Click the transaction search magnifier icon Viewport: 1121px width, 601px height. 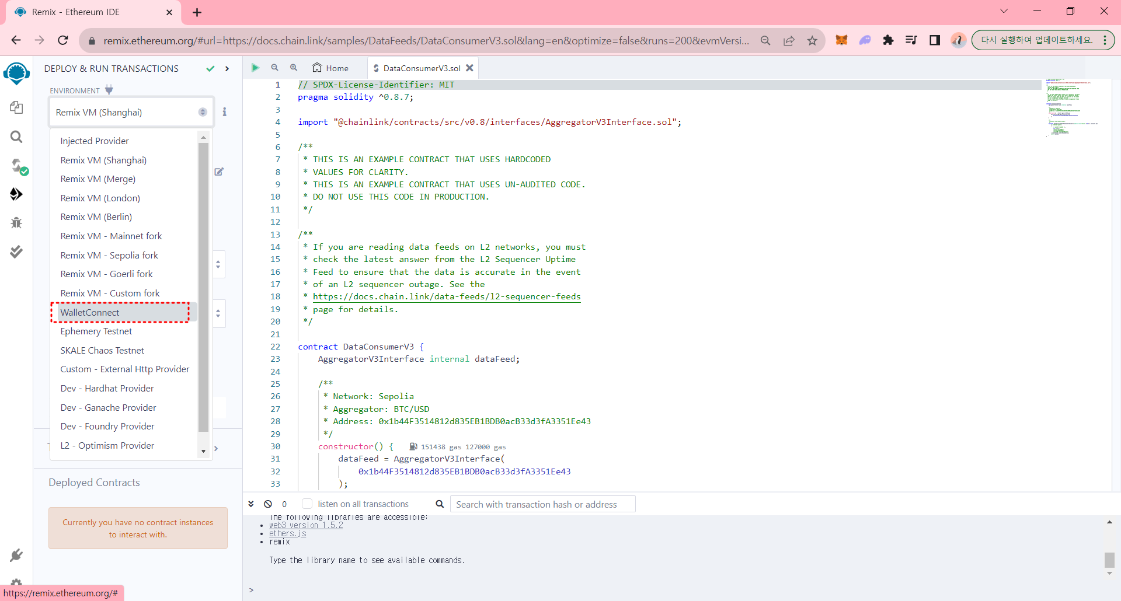click(x=440, y=504)
